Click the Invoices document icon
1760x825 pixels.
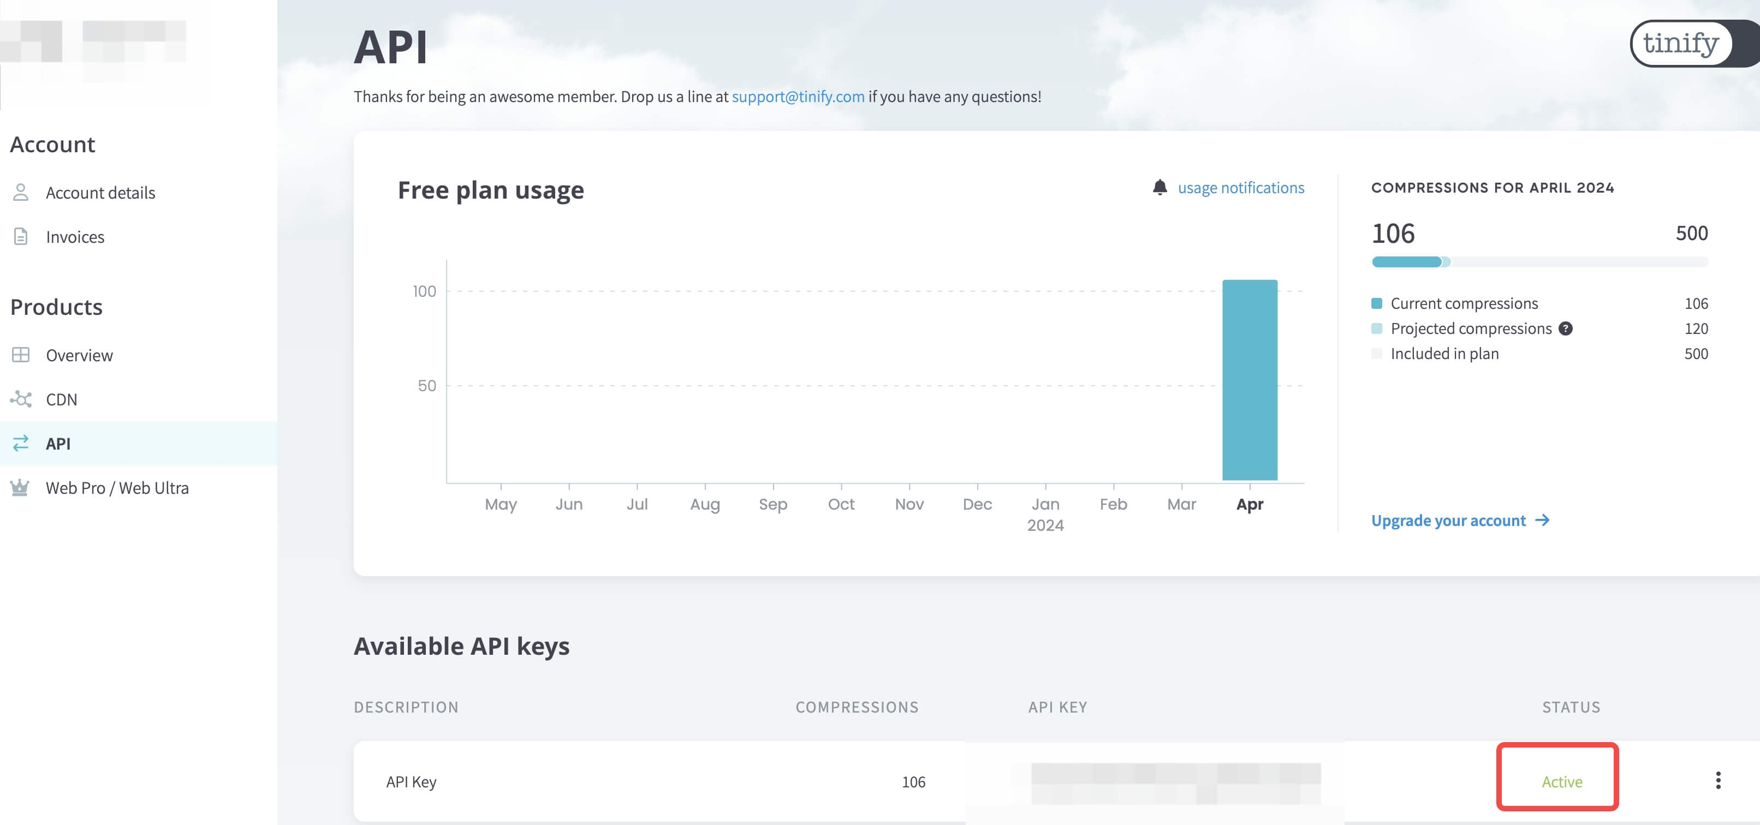tap(21, 236)
